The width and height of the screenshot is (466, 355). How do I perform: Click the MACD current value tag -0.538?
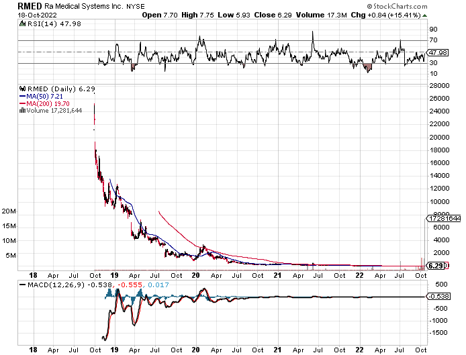pyautogui.click(x=438, y=296)
